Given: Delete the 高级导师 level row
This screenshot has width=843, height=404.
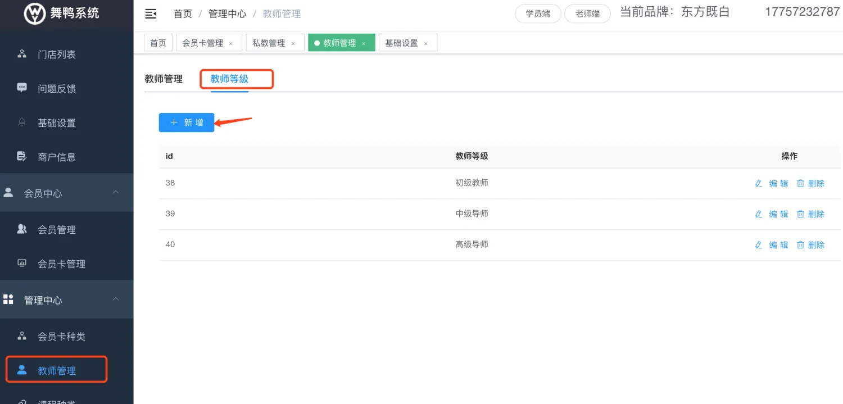Looking at the screenshot, I should click(810, 245).
